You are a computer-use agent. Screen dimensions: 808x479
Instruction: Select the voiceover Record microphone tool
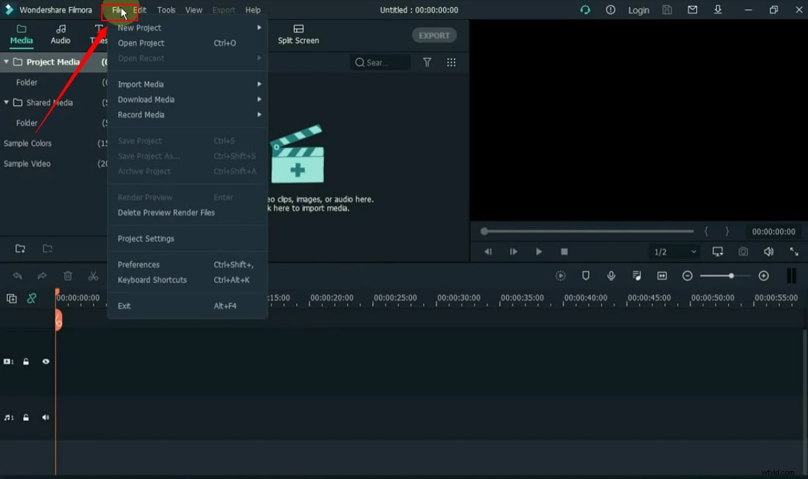[611, 276]
